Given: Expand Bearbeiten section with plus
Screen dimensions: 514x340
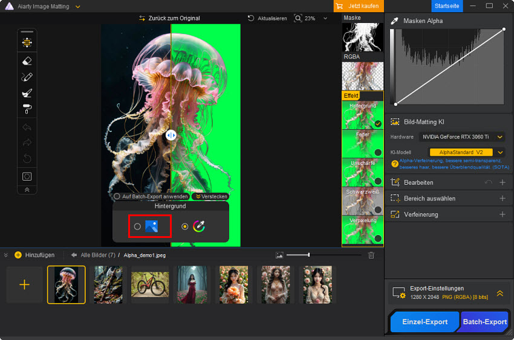Looking at the screenshot, I should [x=503, y=182].
